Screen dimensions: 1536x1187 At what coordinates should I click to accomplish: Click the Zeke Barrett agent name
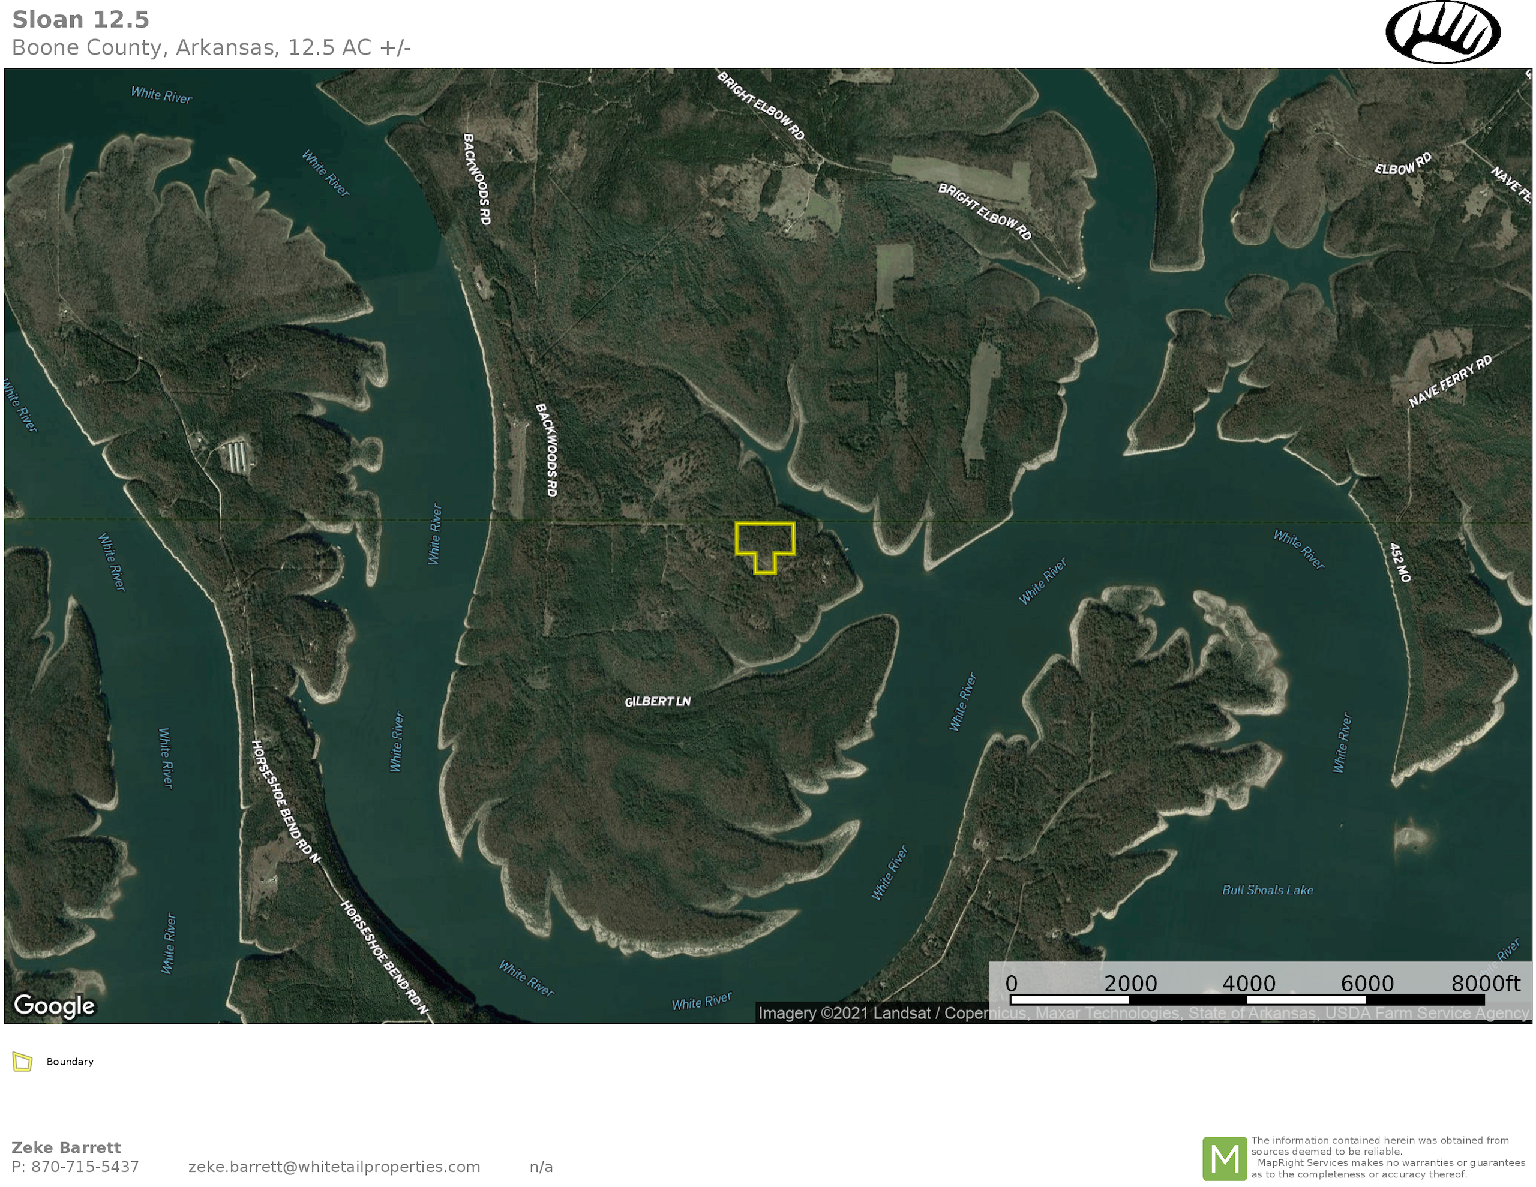(66, 1147)
